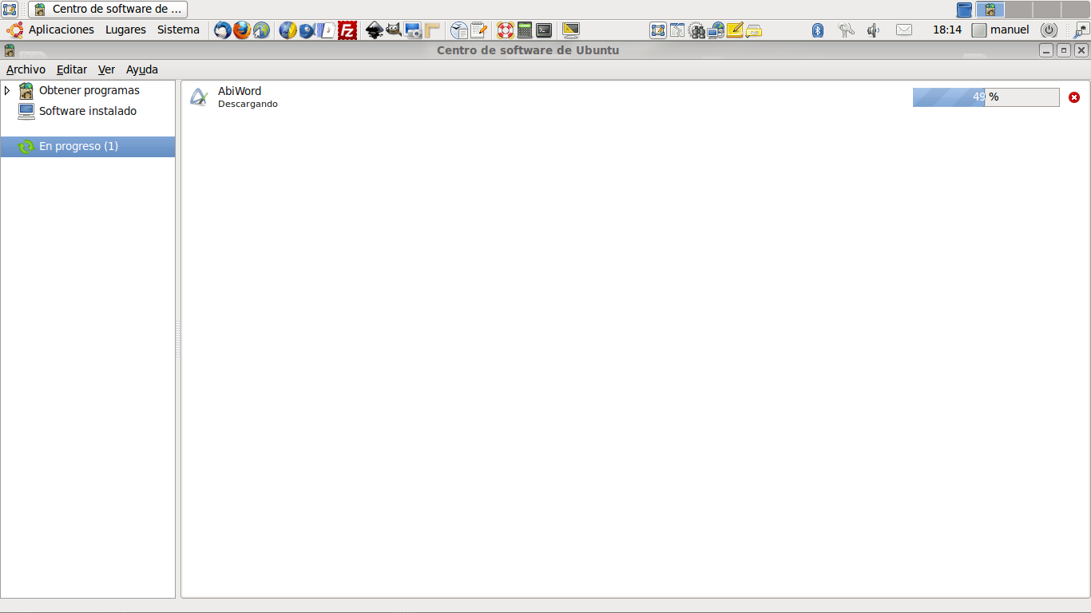Launch Thunderbird mail from the panel

tap(223, 30)
